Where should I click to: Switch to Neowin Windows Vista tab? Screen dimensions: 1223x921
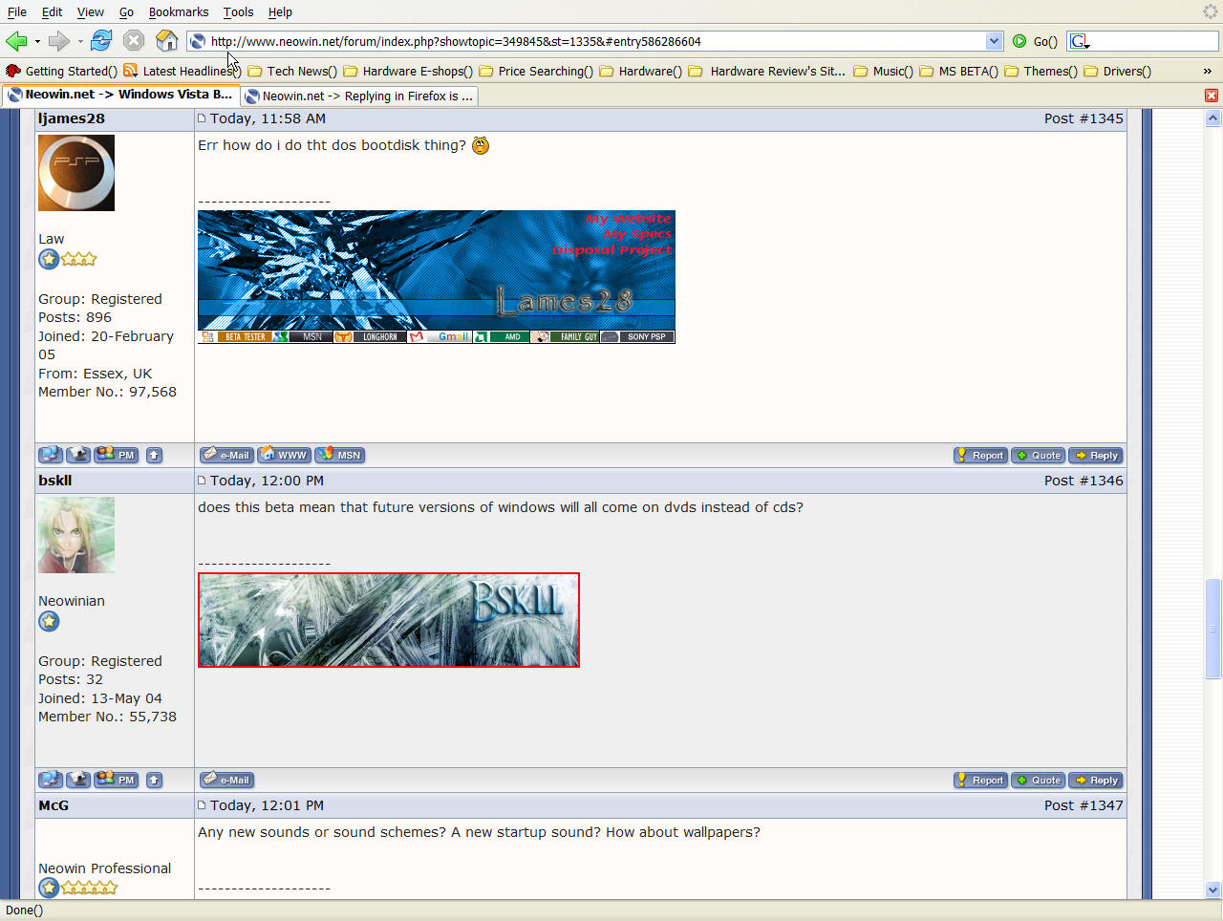[x=119, y=95]
